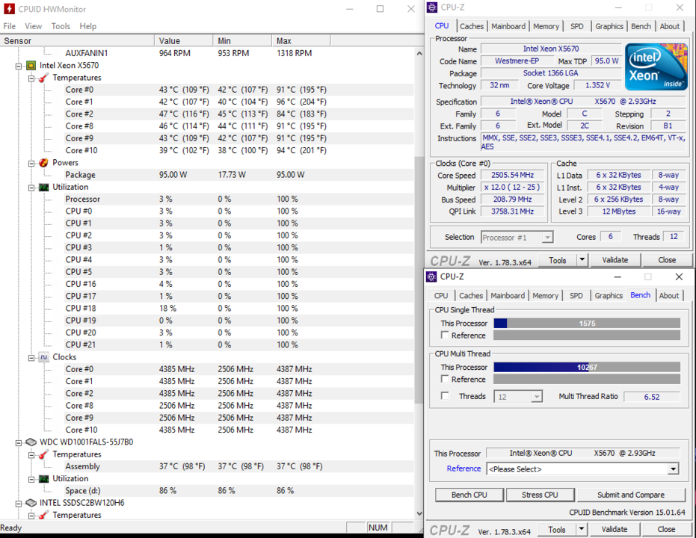Click Validate in the processor details CPU-Z window

(x=615, y=260)
